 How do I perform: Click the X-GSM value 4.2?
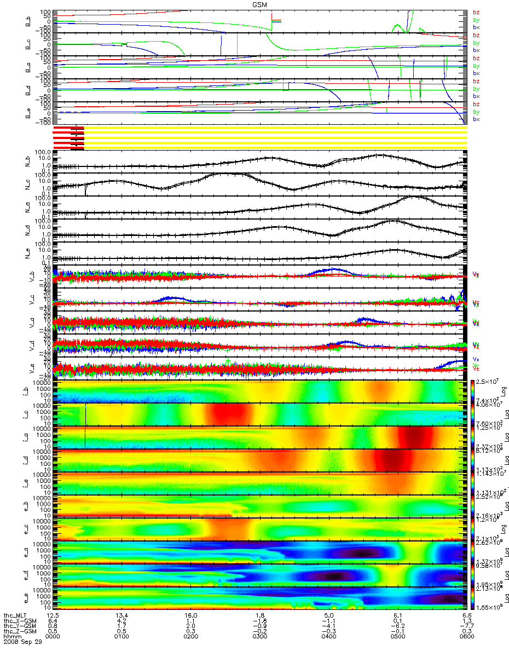click(122, 621)
